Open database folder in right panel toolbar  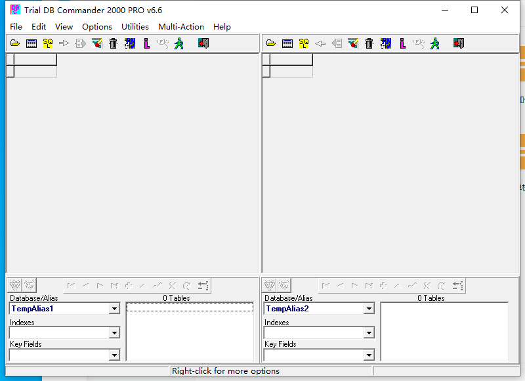(x=271, y=43)
